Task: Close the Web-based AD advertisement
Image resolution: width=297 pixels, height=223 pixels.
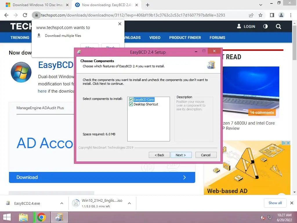Action: 288,143
